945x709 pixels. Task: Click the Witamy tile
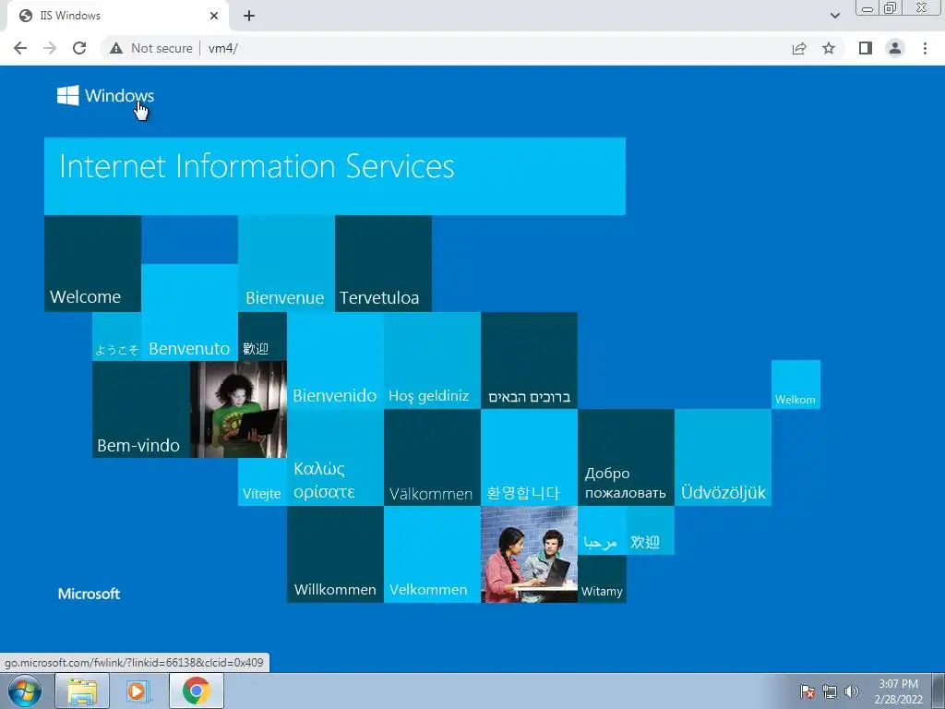tap(602, 579)
